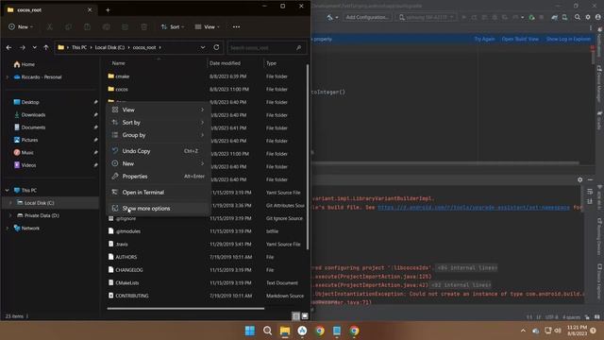Click Sync Project with Gradle Files icon
Image resolution: width=604 pixels, height=340 pixels.
(x=554, y=17)
